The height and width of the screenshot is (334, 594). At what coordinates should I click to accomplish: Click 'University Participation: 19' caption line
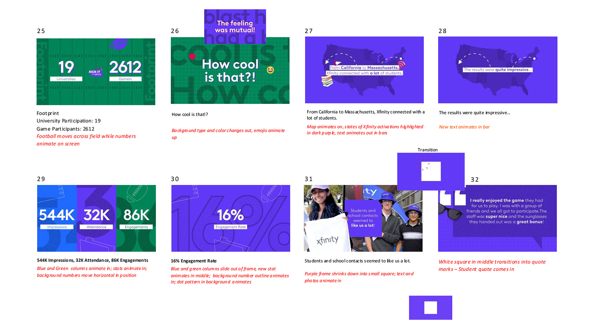click(69, 121)
